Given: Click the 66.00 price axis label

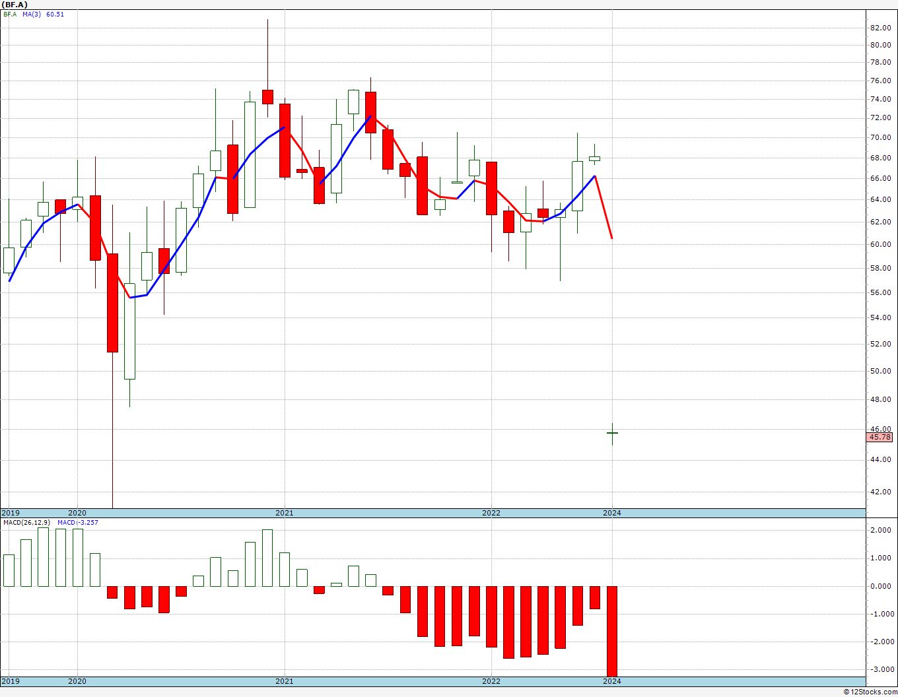Looking at the screenshot, I should tap(880, 178).
